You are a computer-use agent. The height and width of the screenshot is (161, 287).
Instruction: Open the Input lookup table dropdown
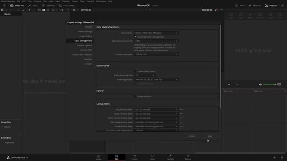157,110
